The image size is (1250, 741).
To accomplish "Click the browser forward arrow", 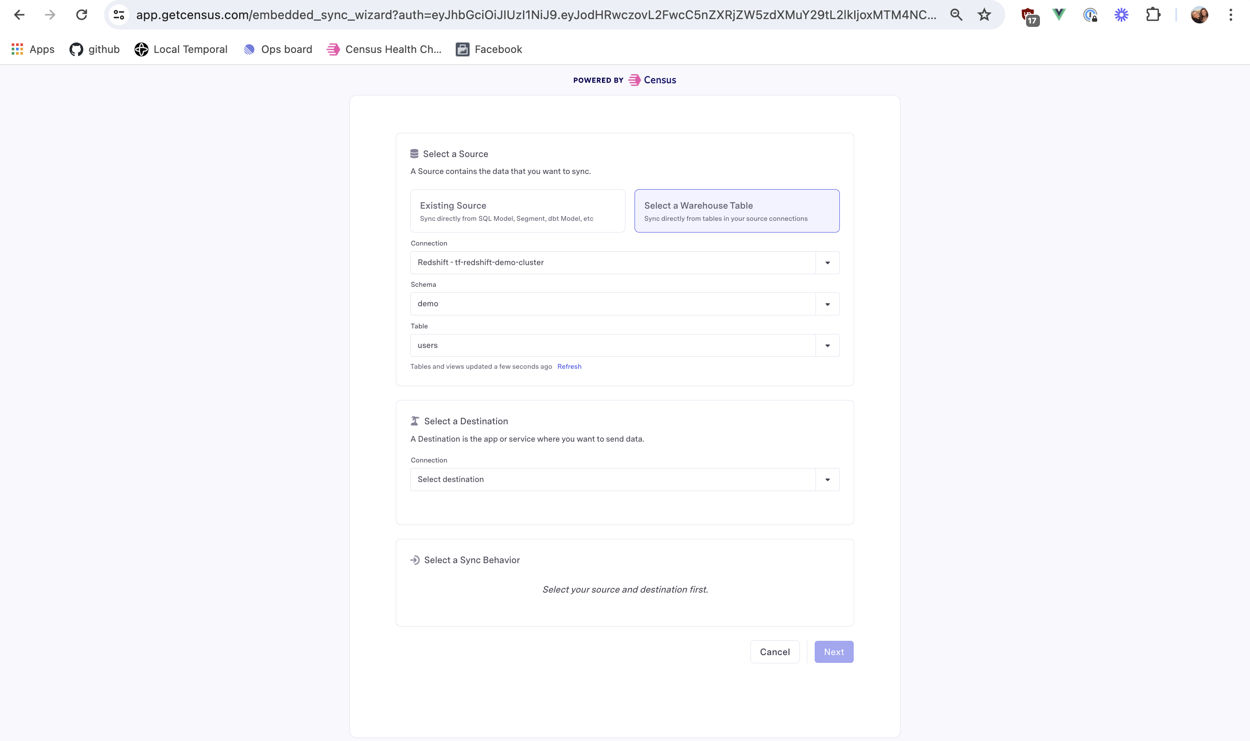I will click(x=50, y=15).
